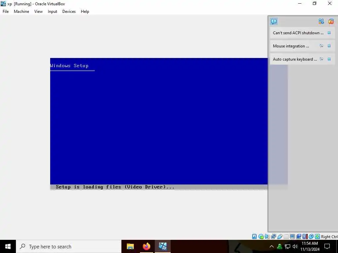The image size is (338, 253).
Task: Click the notification order sort icon
Action: click(x=321, y=21)
